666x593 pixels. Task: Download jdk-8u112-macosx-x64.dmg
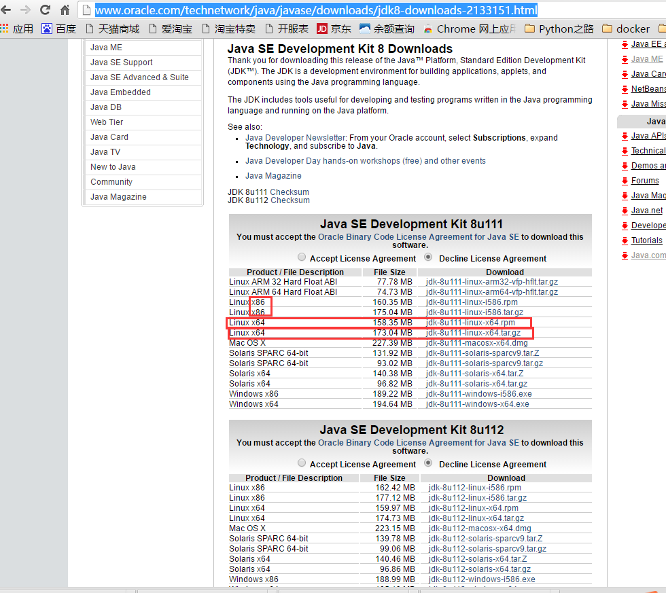tap(480, 528)
